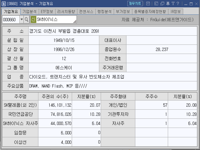This screenshot has width=200, height=150.
Task: Click shareholder count 57
Action: (x=165, y=105)
